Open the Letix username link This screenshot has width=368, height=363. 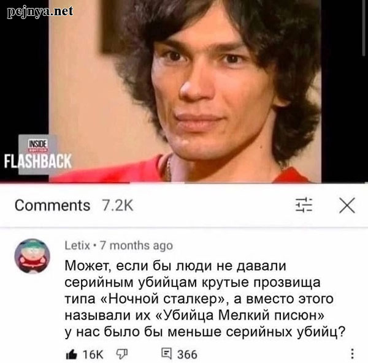(77, 245)
